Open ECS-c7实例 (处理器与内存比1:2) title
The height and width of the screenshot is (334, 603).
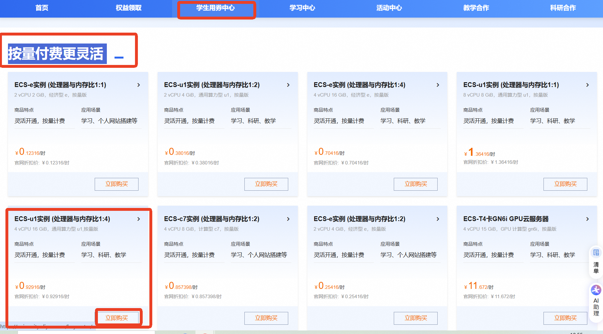212,219
